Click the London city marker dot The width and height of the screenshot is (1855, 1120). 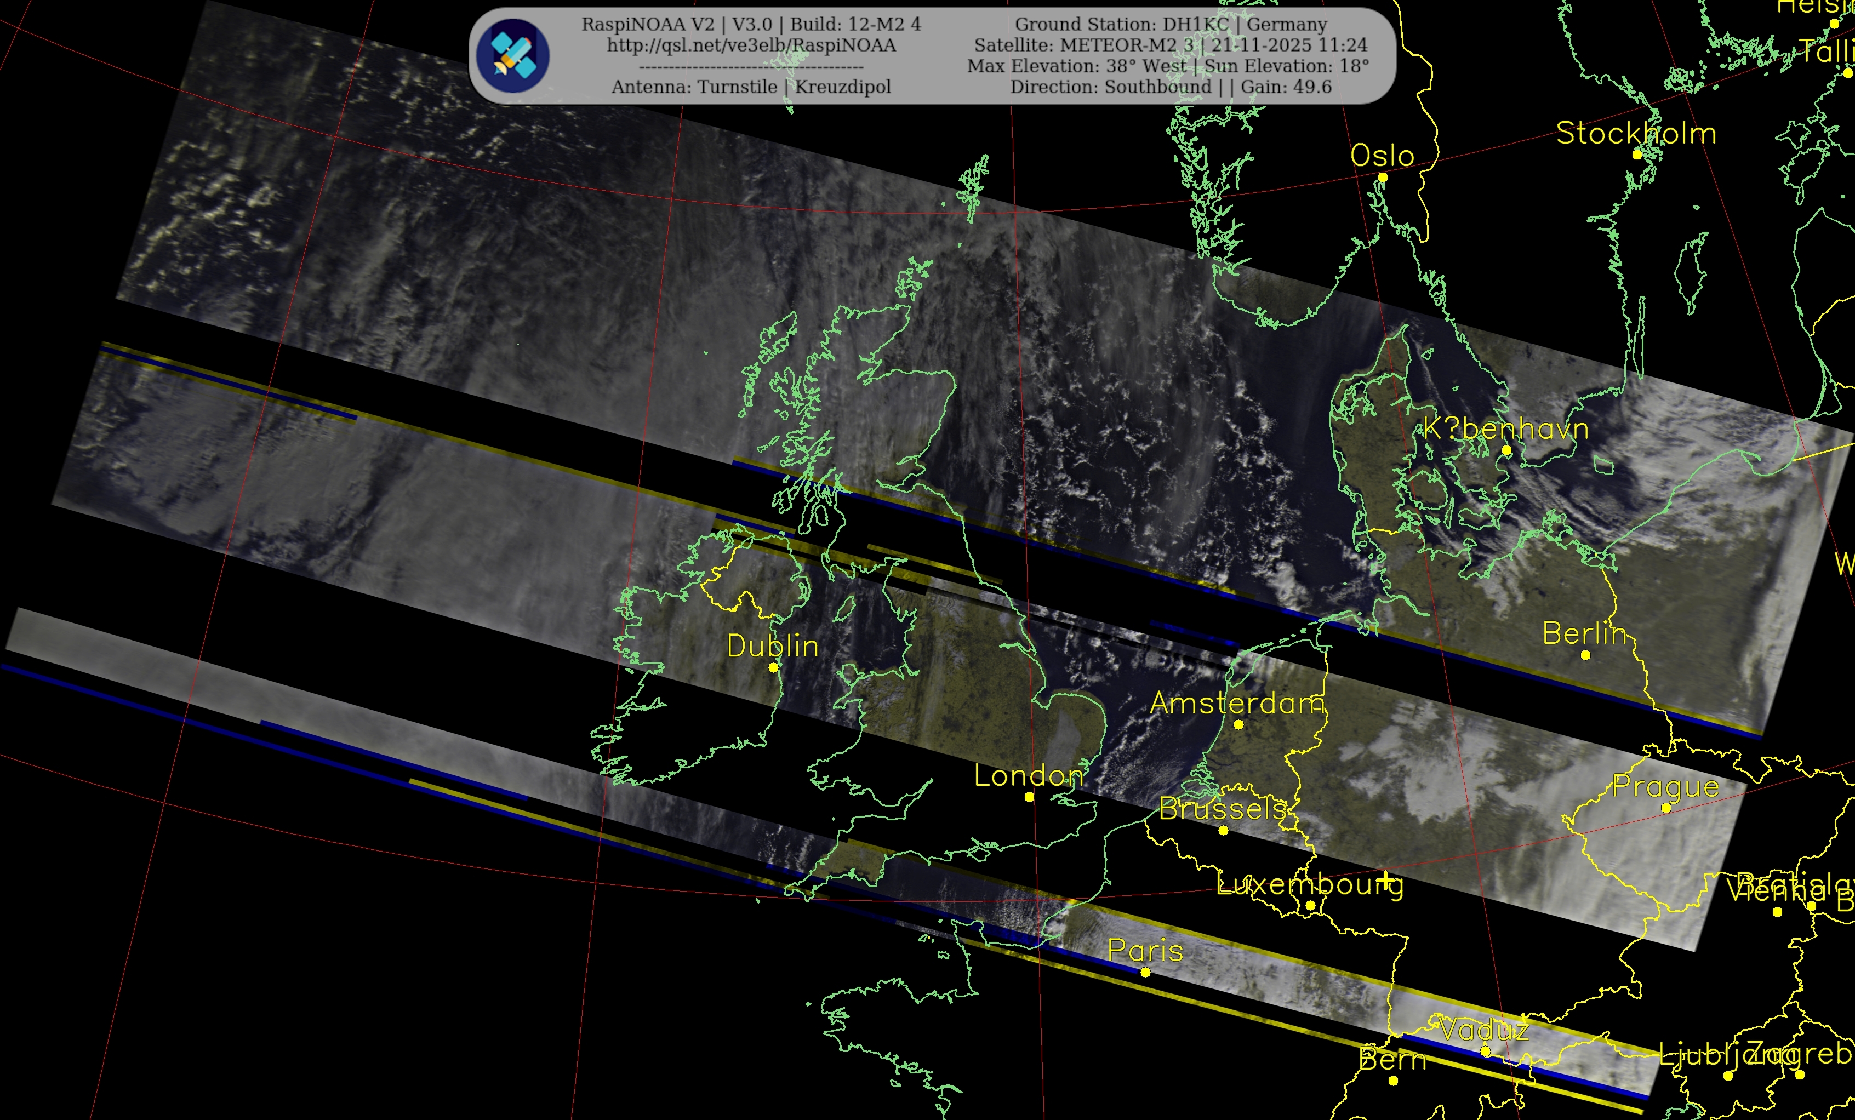click(1029, 797)
